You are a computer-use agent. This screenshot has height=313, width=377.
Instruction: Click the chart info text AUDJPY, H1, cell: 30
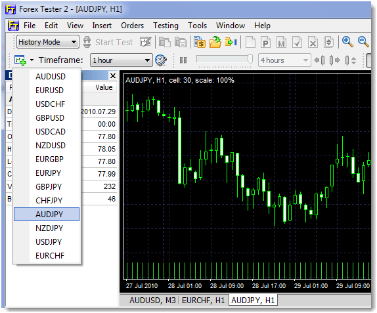(x=159, y=80)
